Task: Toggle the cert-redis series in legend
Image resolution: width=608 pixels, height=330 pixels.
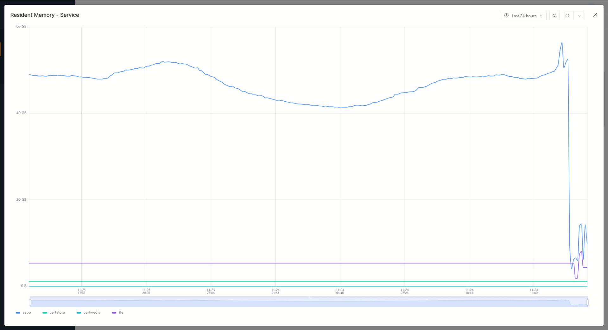Action: [x=92, y=313]
